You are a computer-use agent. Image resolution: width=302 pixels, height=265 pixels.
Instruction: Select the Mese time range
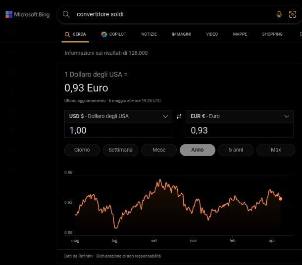[x=159, y=150]
